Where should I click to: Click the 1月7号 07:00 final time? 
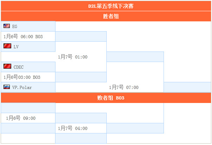coord(124,87)
